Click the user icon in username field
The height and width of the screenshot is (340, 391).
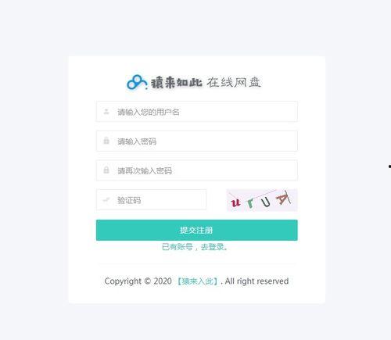coord(106,112)
